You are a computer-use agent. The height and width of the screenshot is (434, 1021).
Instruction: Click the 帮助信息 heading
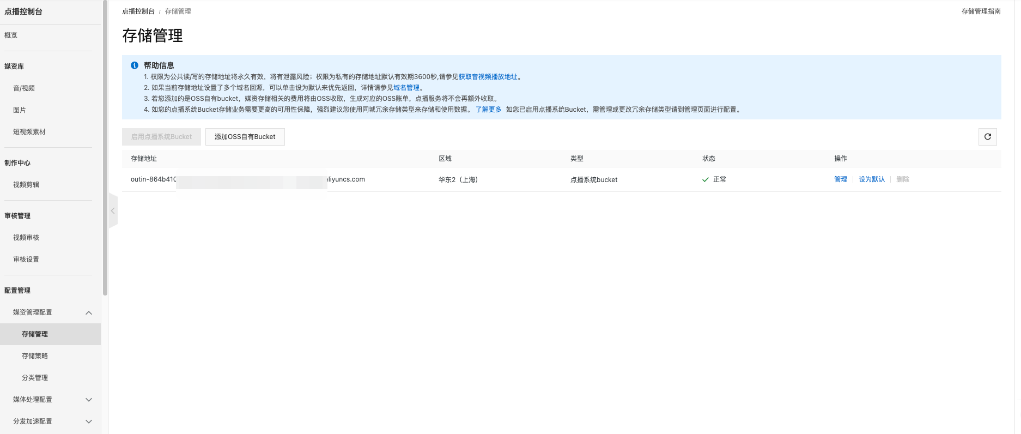pos(159,65)
